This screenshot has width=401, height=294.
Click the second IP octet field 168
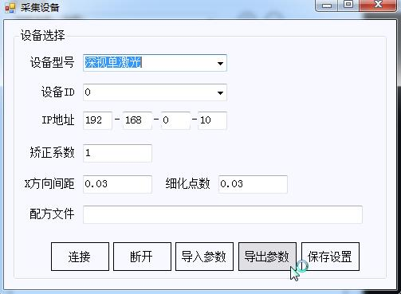tap(137, 120)
